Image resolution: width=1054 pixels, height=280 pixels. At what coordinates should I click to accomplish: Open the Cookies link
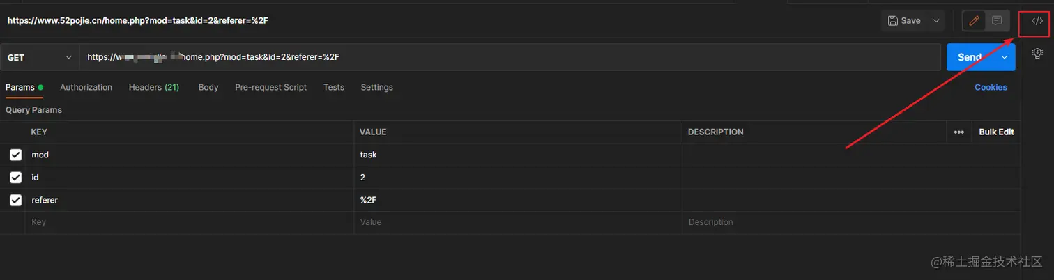point(991,87)
